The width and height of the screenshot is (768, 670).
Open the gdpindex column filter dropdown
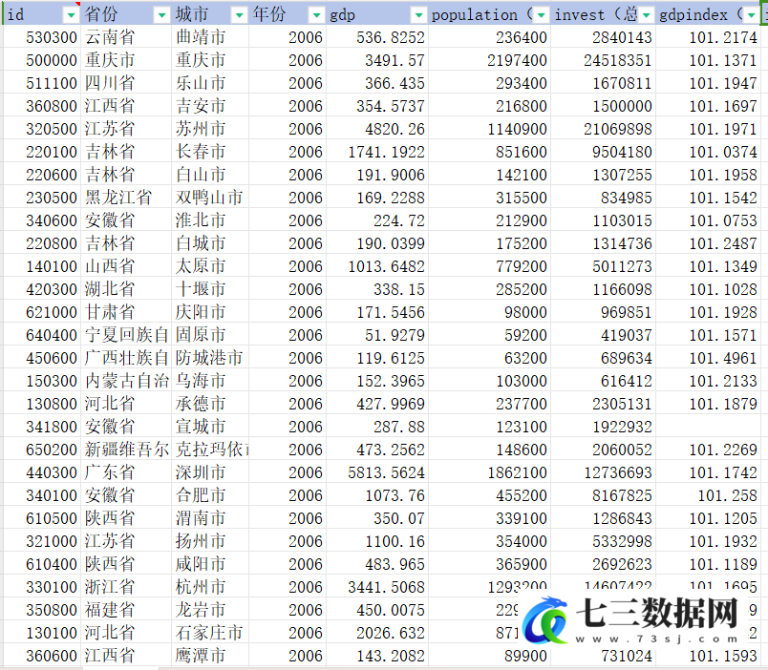[751, 15]
